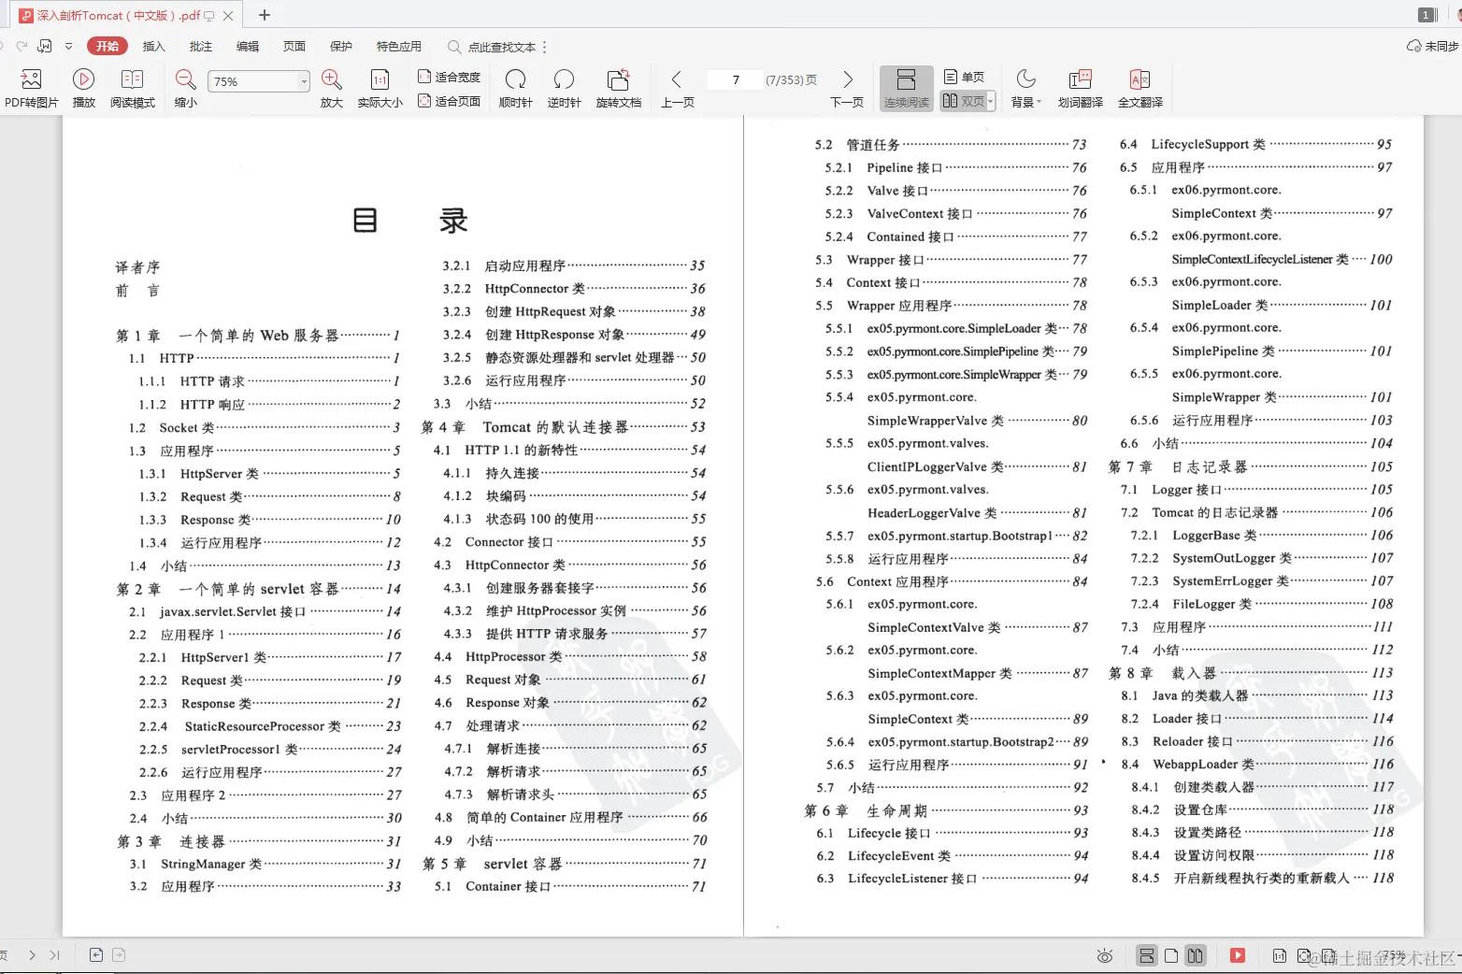Click the red play icon in the status bar
1462x974 pixels.
click(x=1238, y=955)
